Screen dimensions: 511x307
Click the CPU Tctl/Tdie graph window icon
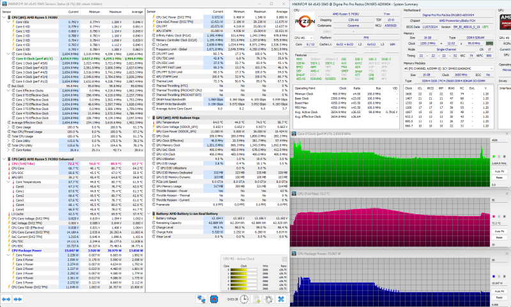click(x=294, y=194)
